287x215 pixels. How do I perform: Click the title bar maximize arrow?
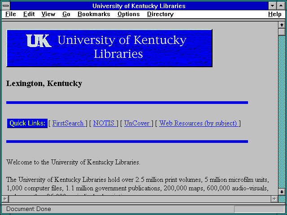[281, 6]
